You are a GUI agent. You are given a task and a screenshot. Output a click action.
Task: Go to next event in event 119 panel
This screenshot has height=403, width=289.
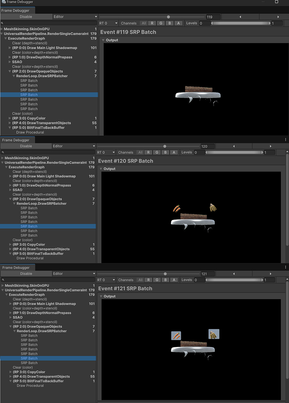pyautogui.click(x=278, y=17)
